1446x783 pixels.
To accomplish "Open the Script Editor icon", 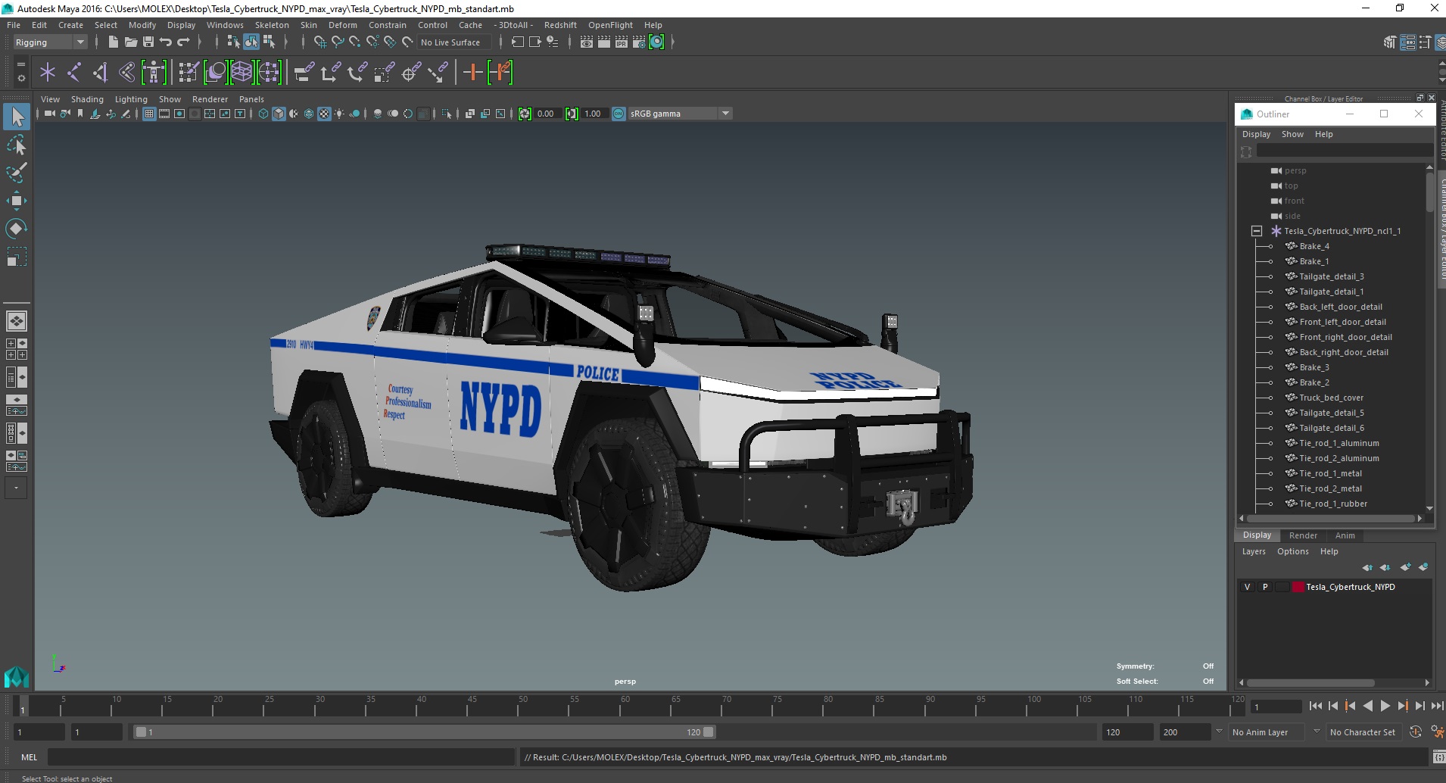I will tap(1438, 757).
